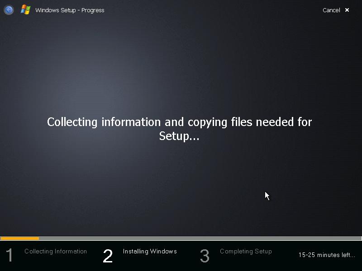Click the 'Completing Setup' step label
The height and width of the screenshot is (271, 362).
tap(246, 251)
